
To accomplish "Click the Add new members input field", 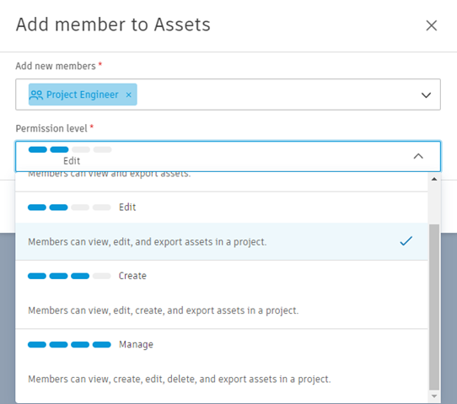I will click(x=228, y=94).
